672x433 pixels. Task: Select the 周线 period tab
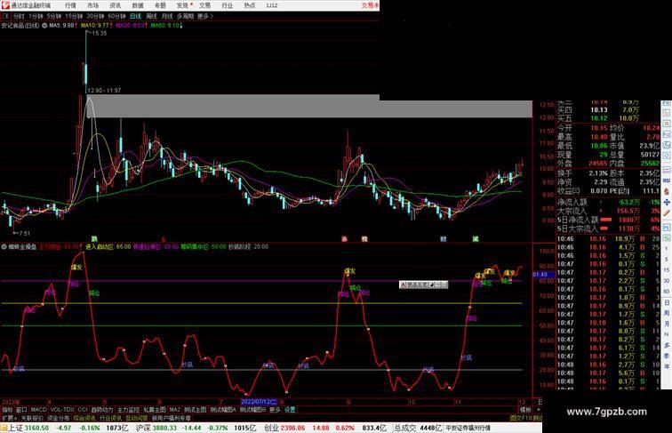point(151,16)
